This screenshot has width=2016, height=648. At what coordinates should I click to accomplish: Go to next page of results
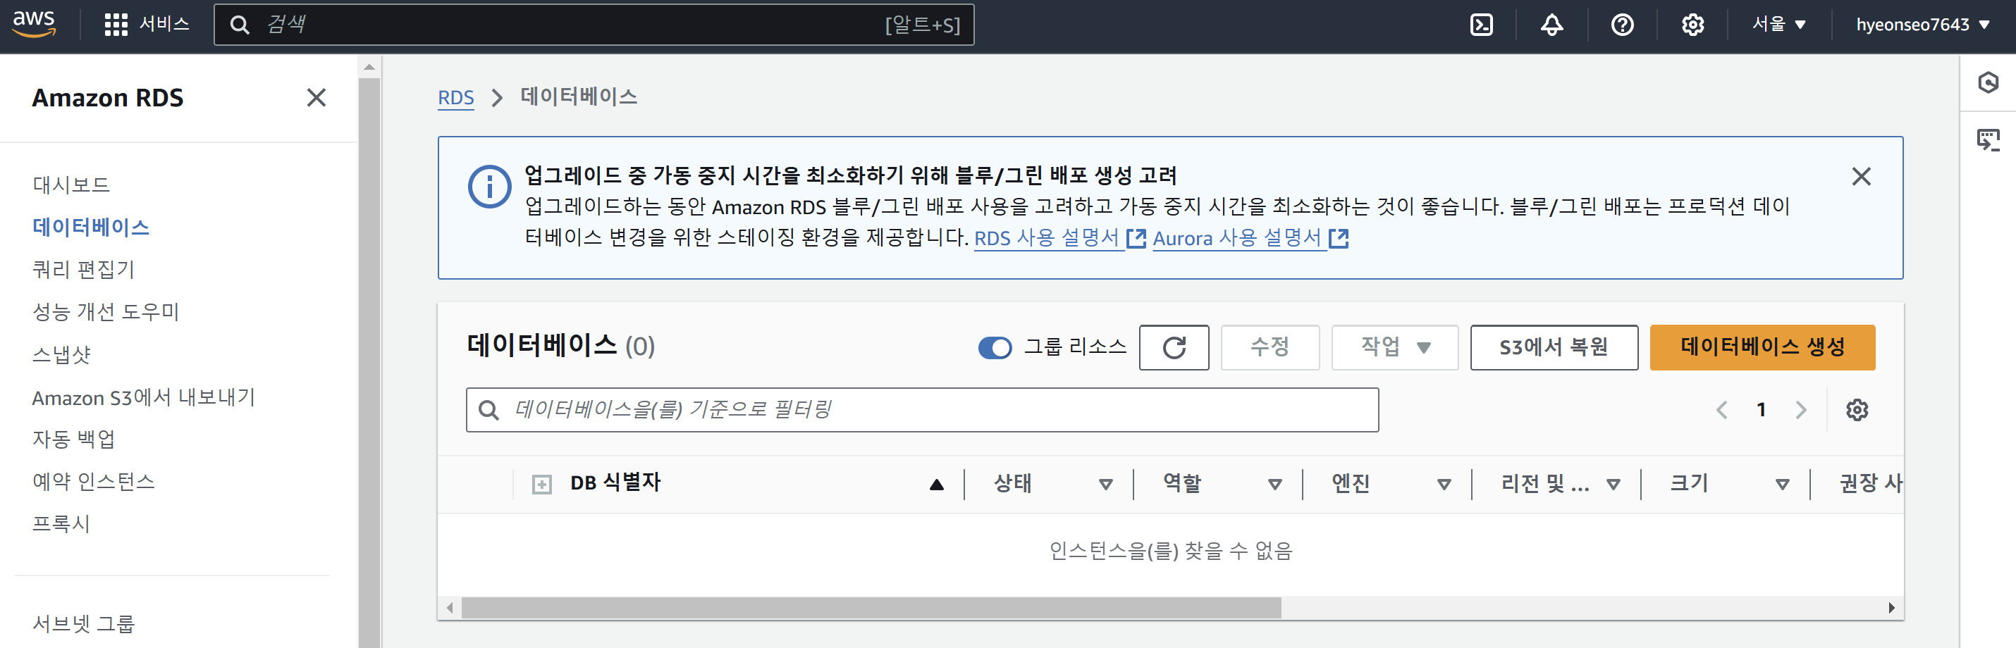click(x=1801, y=411)
